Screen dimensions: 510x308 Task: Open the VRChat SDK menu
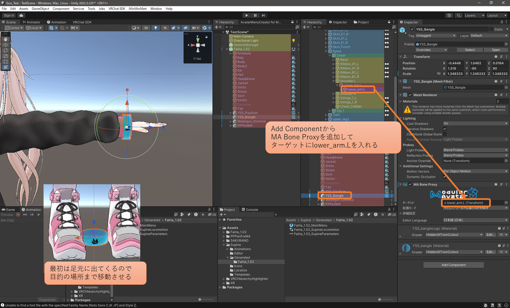[x=116, y=8]
